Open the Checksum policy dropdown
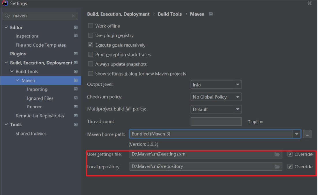The width and height of the screenshot is (318, 195). 216,97
